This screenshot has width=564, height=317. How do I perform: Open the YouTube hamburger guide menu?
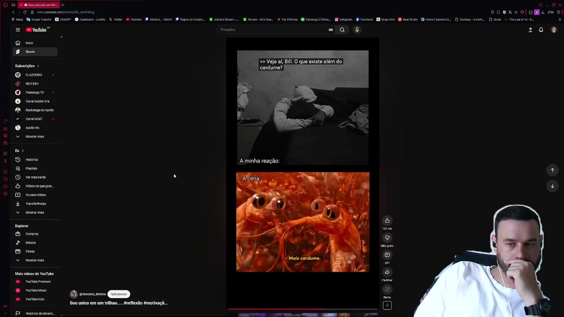pyautogui.click(x=18, y=29)
